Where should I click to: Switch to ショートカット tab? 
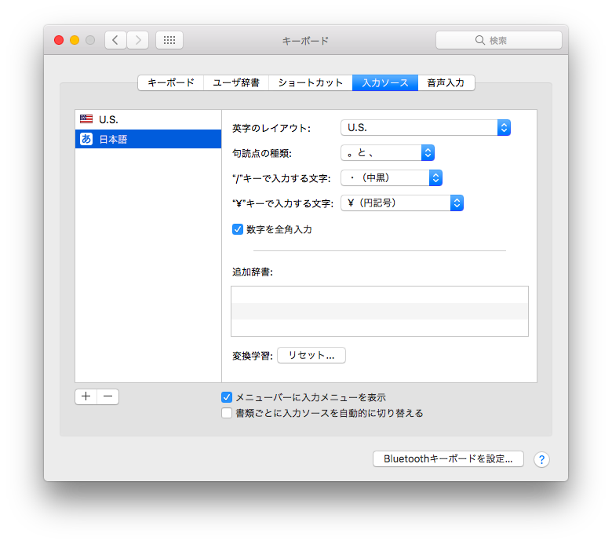pyautogui.click(x=311, y=82)
